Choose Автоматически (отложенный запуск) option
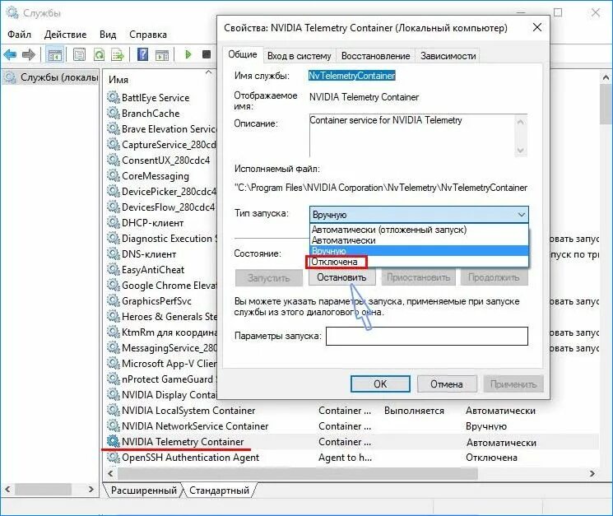 (x=419, y=230)
